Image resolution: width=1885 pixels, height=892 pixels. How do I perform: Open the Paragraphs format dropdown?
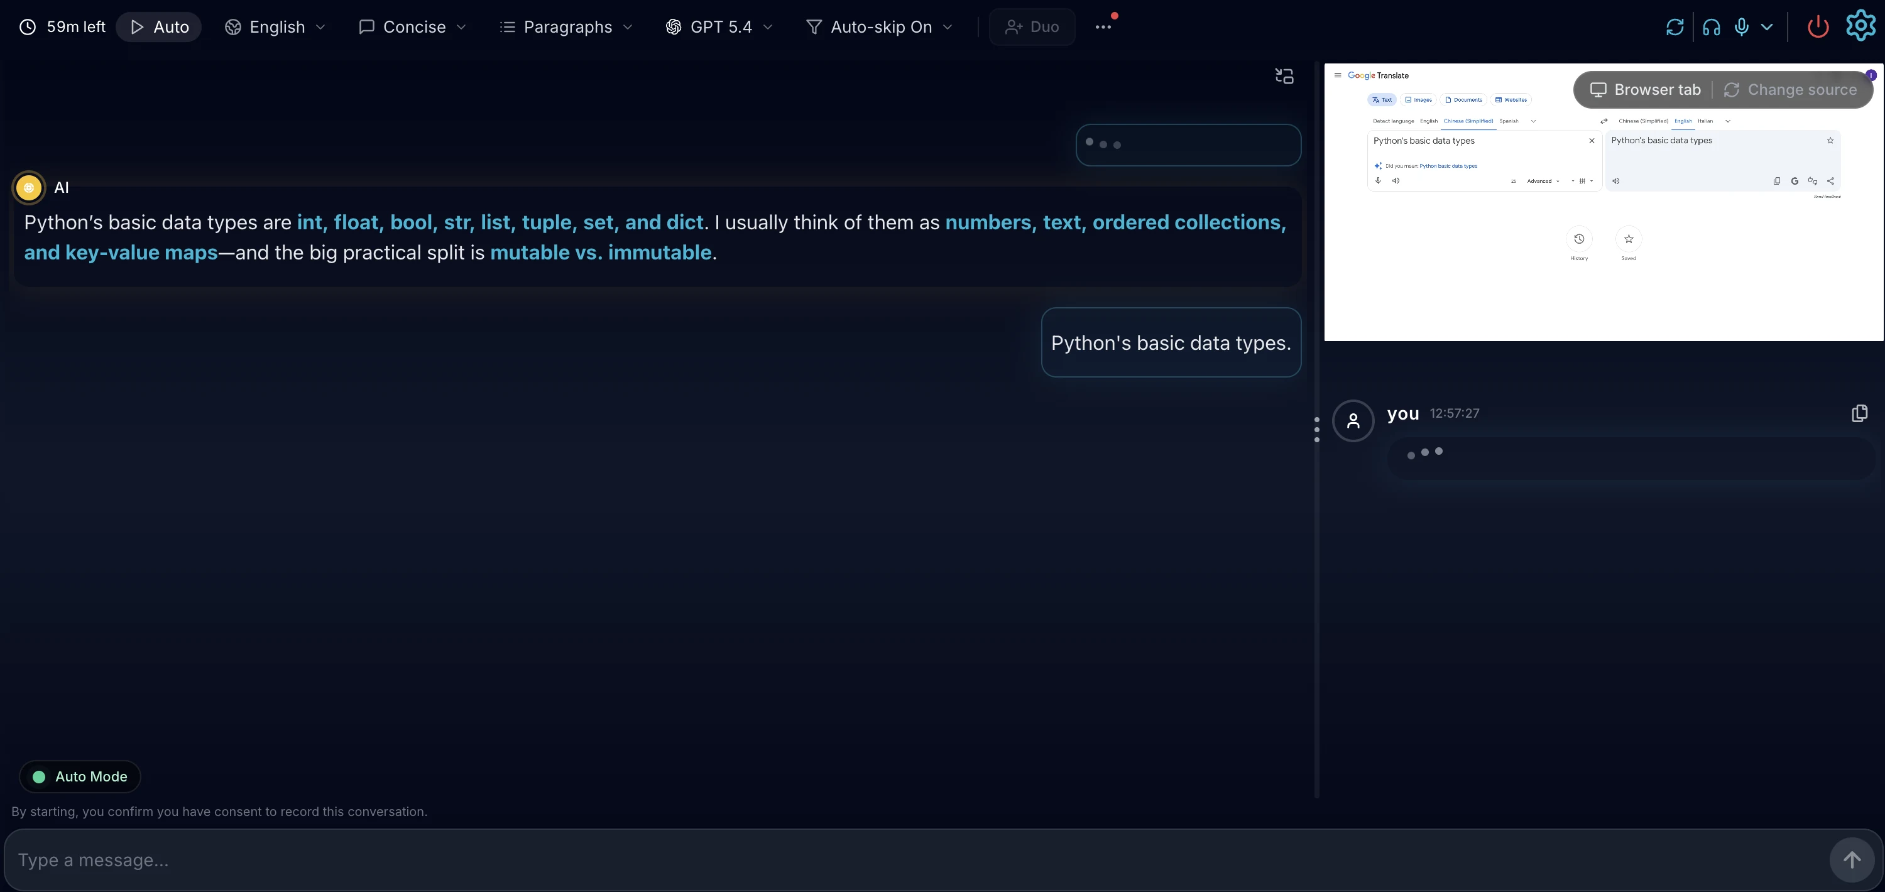tap(566, 27)
